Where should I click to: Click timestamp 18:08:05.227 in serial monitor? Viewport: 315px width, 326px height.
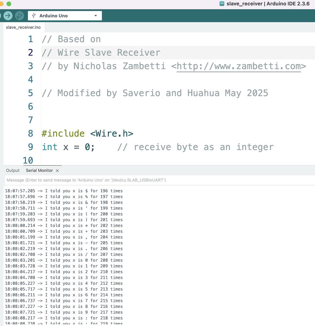pos(20,283)
